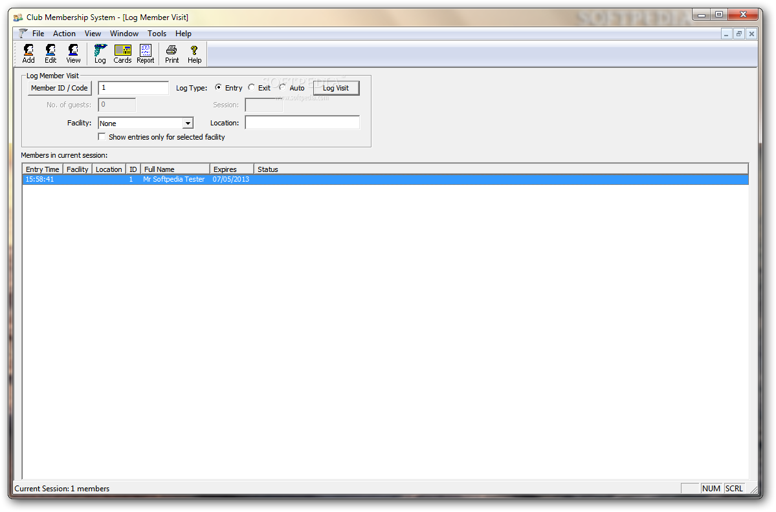This screenshot has height=512, width=776.
Task: Select the Exit log type radio button
Action: [x=251, y=87]
